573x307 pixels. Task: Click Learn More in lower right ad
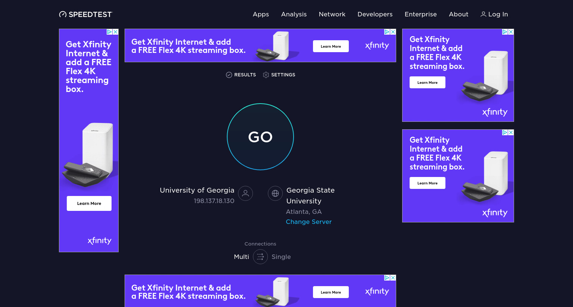click(428, 183)
